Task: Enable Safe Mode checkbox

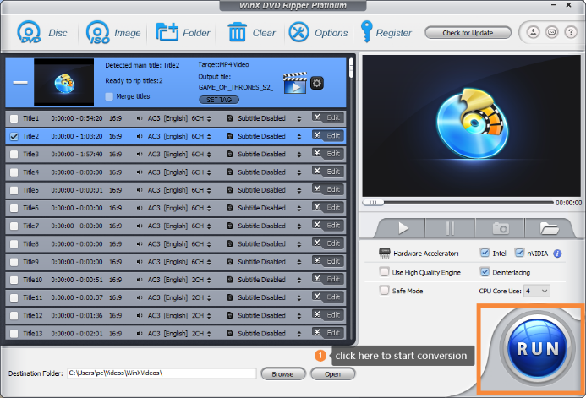Action: [x=384, y=290]
